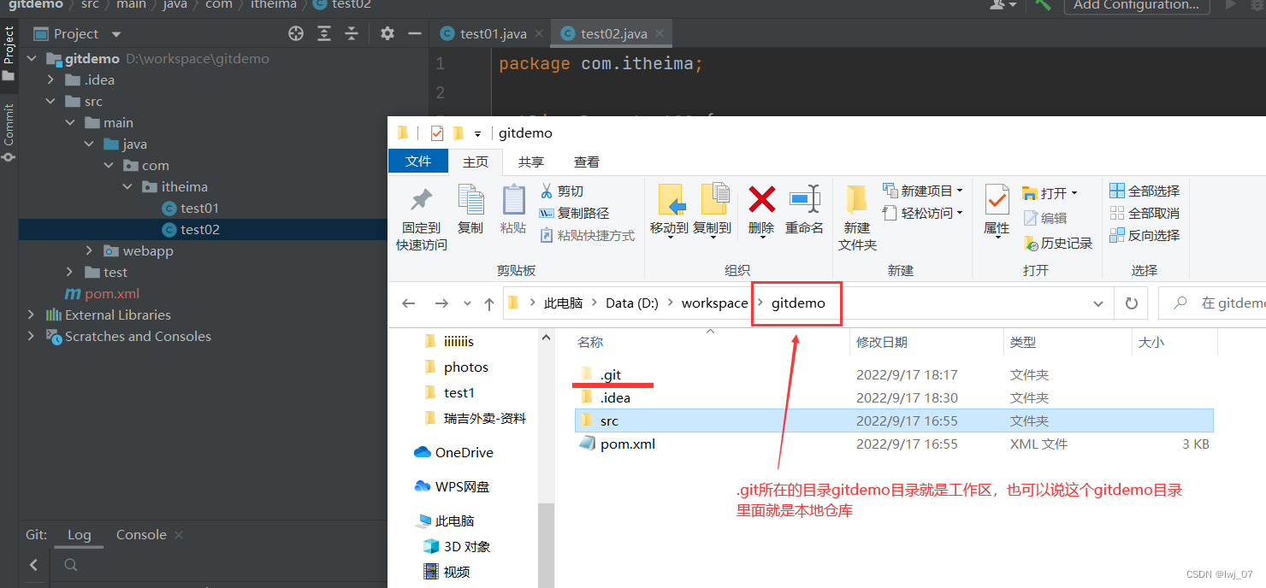Screen dimensions: 1266x588
Task: Expand the .idea folder in project tree
Action: tap(51, 80)
